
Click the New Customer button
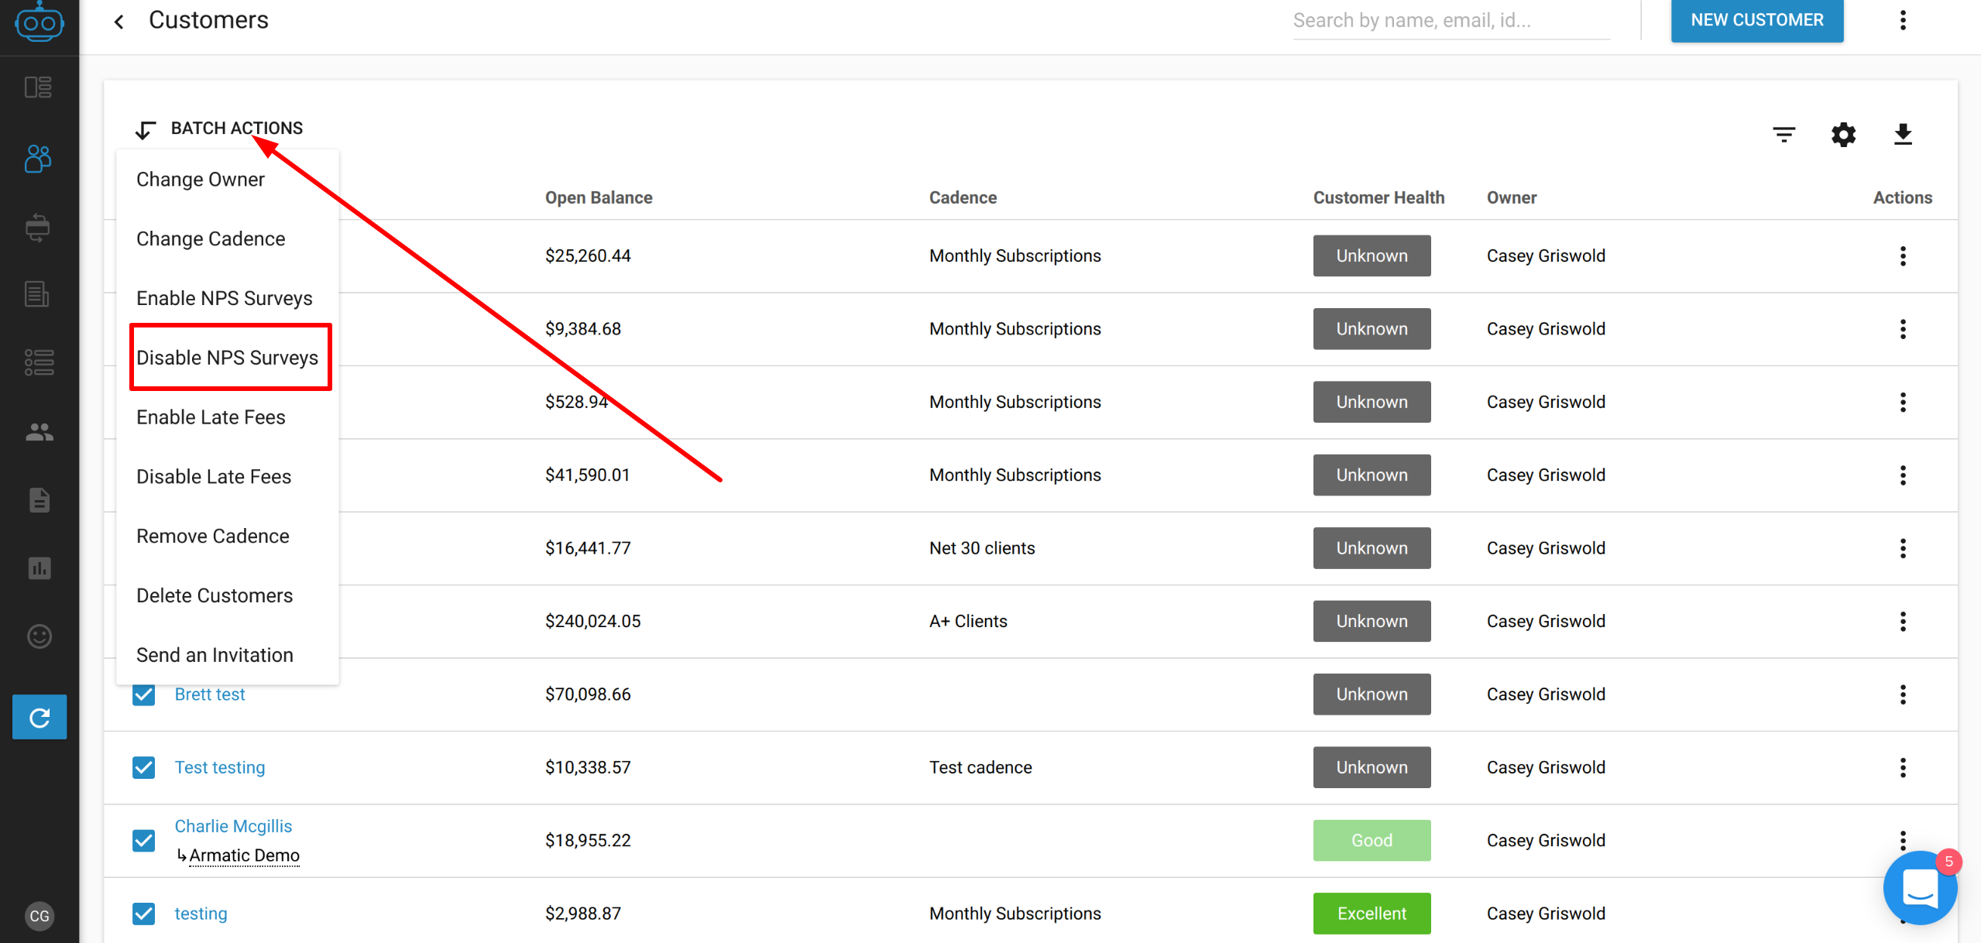pyautogui.click(x=1756, y=20)
